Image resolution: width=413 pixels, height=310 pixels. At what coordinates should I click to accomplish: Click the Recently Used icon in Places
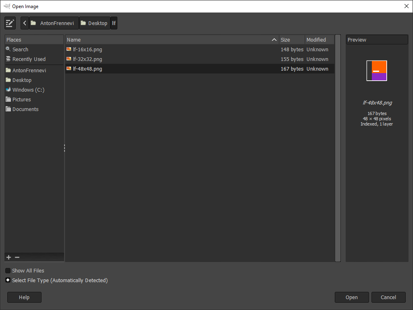[8, 59]
